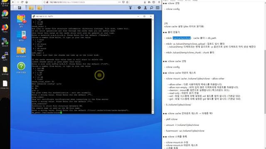The width and height of the screenshot is (266, 149).
Task: Click the highlighted /var/cache/rclone text in notes
Action: coord(182,38)
